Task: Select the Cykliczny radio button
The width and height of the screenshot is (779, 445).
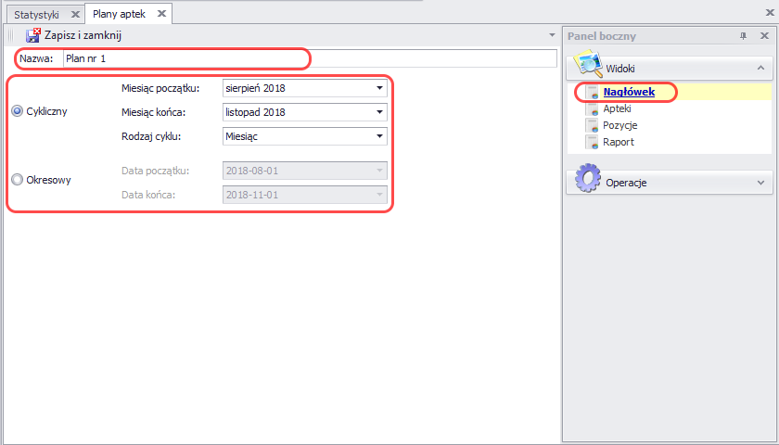Action: click(17, 111)
